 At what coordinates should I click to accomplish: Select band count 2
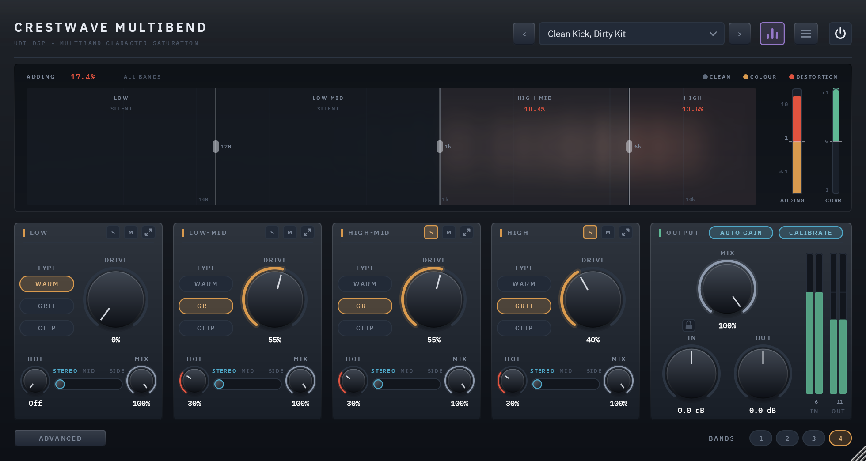[x=787, y=438]
